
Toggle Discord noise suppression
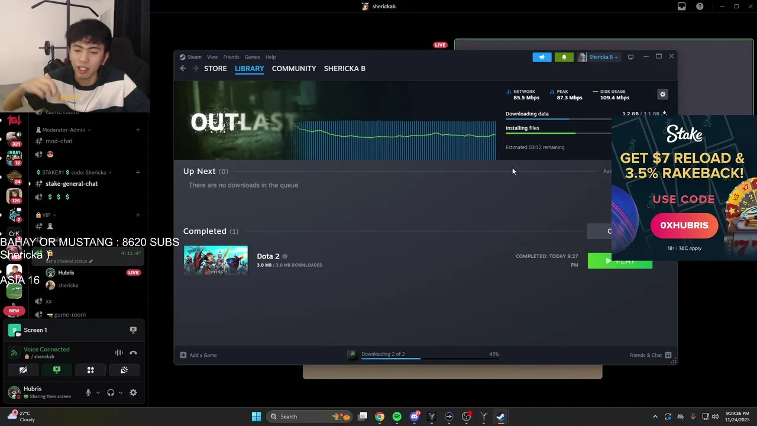[x=119, y=353]
